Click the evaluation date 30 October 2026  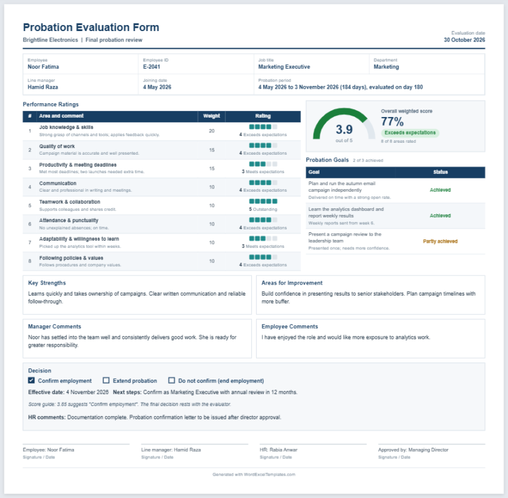[464, 40]
